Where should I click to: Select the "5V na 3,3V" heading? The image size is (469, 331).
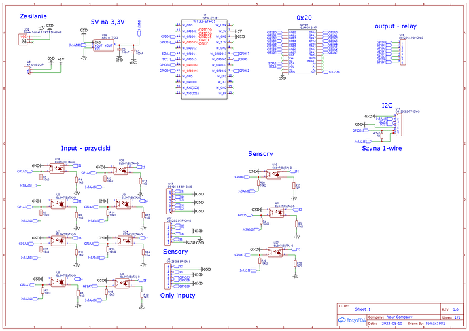click(x=107, y=22)
